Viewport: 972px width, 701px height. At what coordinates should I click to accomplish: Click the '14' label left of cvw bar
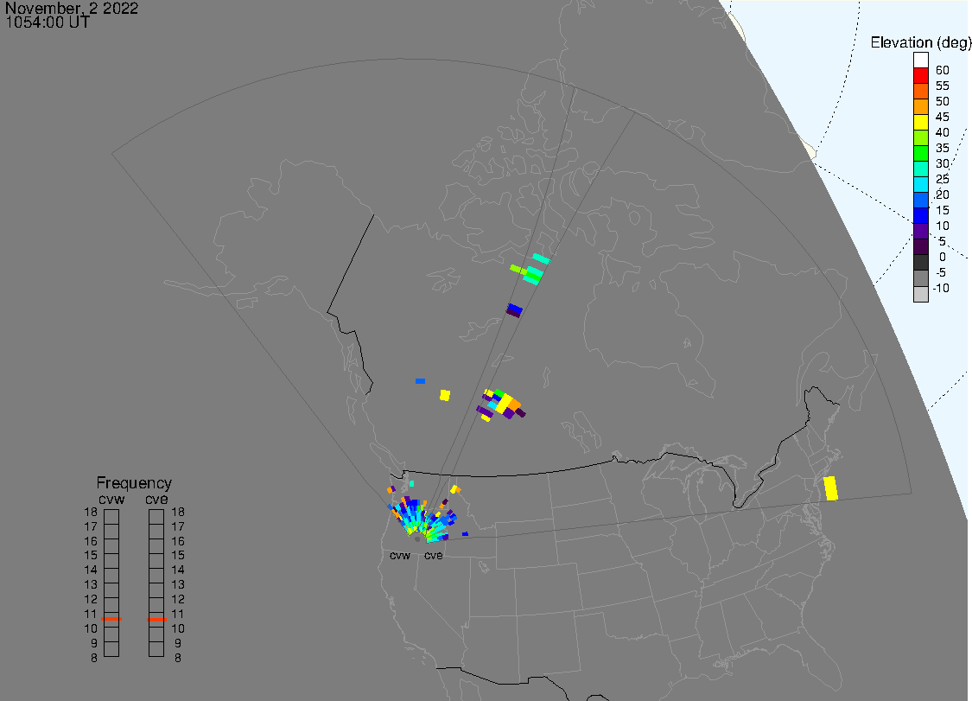91,570
